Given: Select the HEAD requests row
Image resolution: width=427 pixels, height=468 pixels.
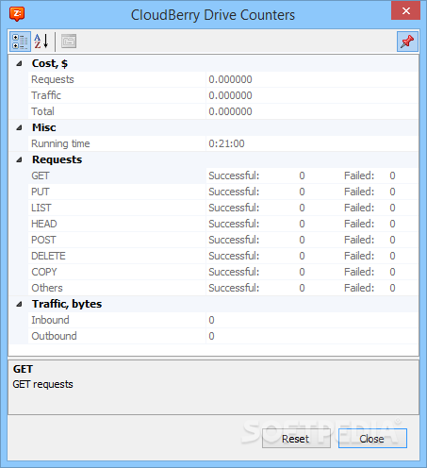Looking at the screenshot, I should 223,224.
